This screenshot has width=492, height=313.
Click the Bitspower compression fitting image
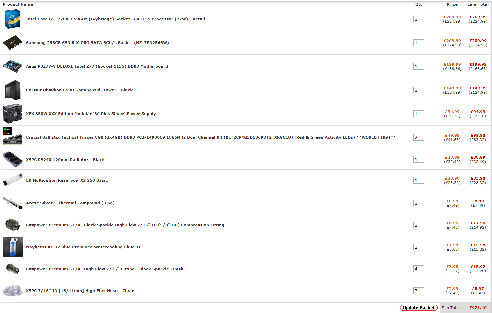point(13,225)
